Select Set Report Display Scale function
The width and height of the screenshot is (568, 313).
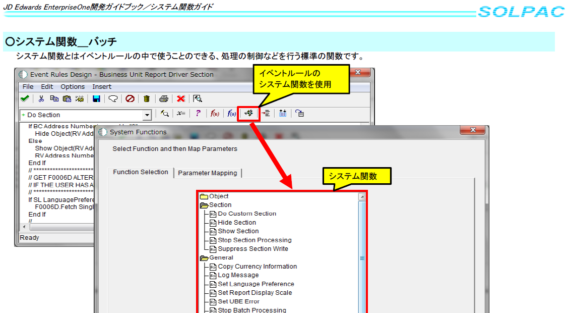click(x=255, y=293)
